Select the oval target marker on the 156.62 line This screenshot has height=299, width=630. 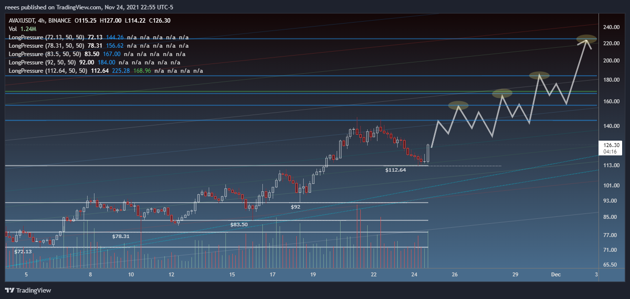(458, 105)
